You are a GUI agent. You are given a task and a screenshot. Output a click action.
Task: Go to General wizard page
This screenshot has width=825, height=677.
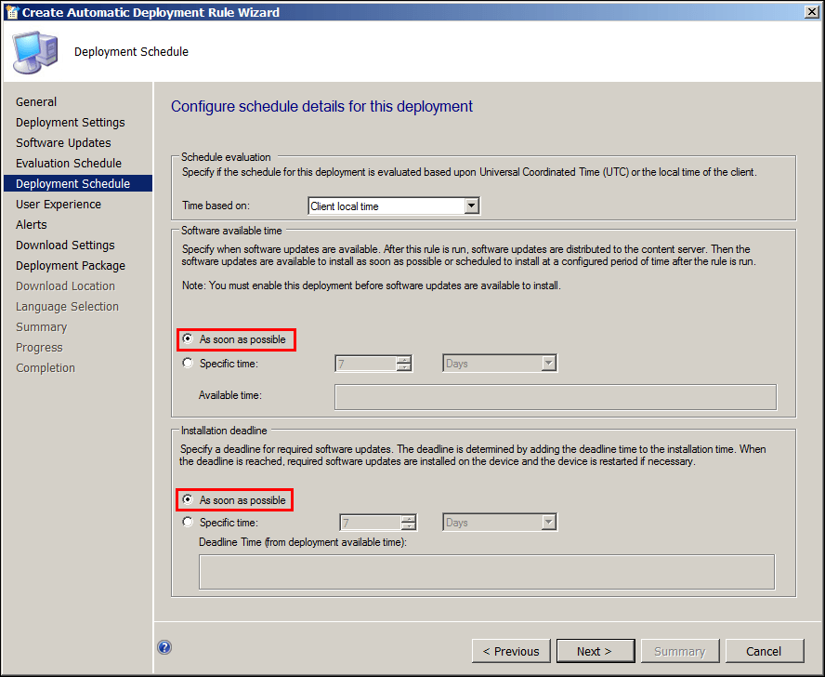point(36,102)
